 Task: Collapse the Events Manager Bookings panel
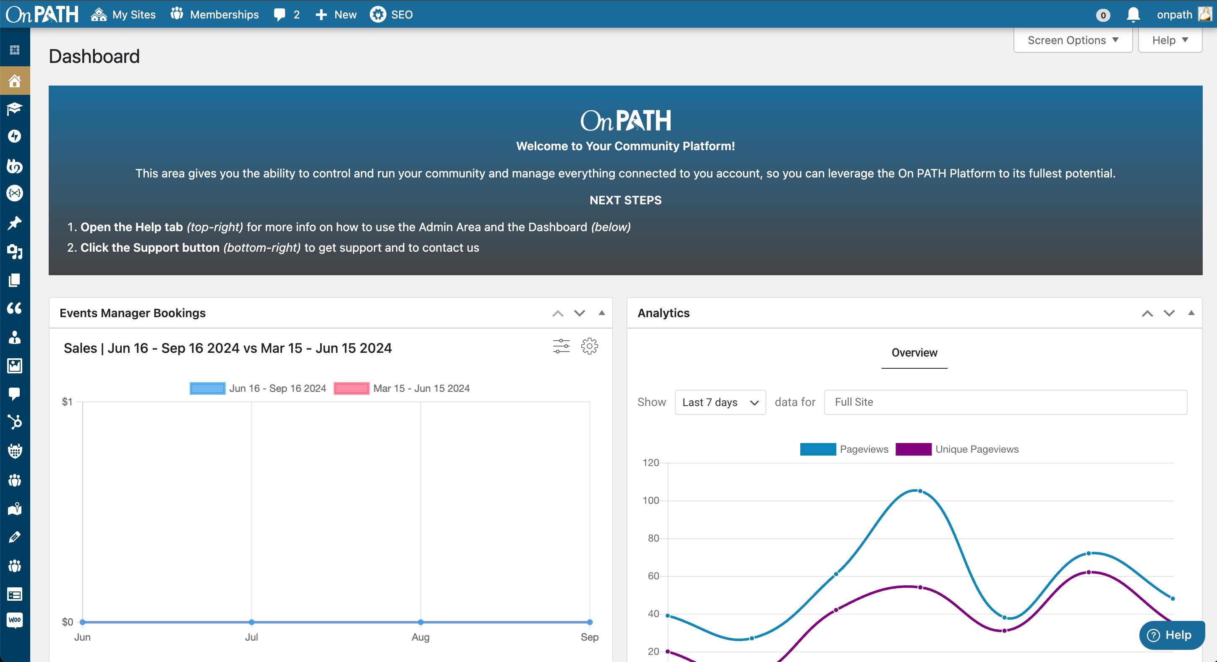(601, 313)
